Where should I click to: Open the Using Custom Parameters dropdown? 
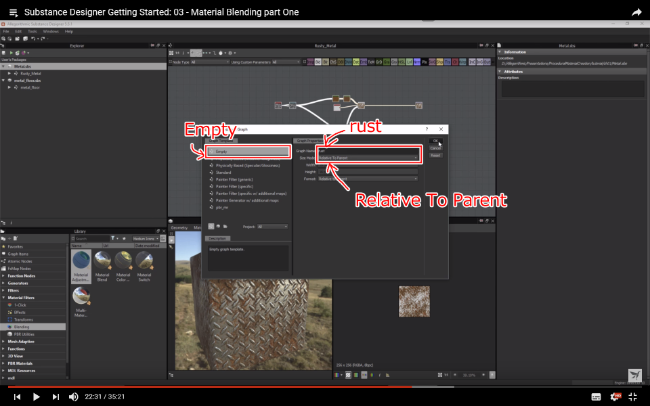(x=286, y=62)
